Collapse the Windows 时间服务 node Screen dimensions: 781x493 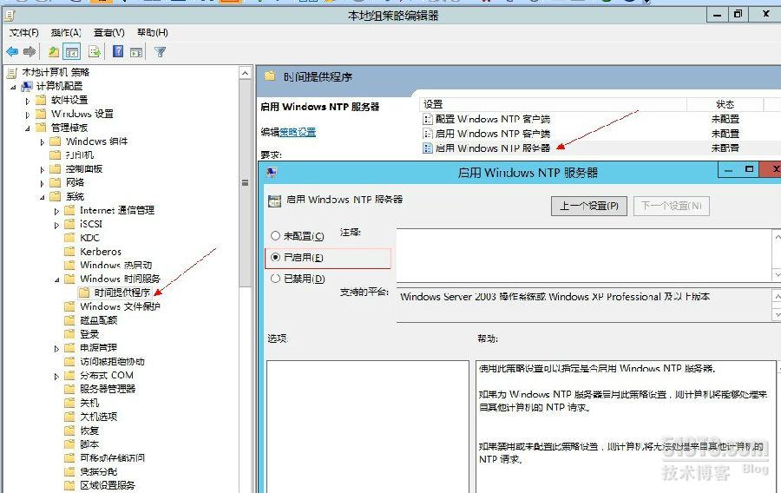pos(56,279)
